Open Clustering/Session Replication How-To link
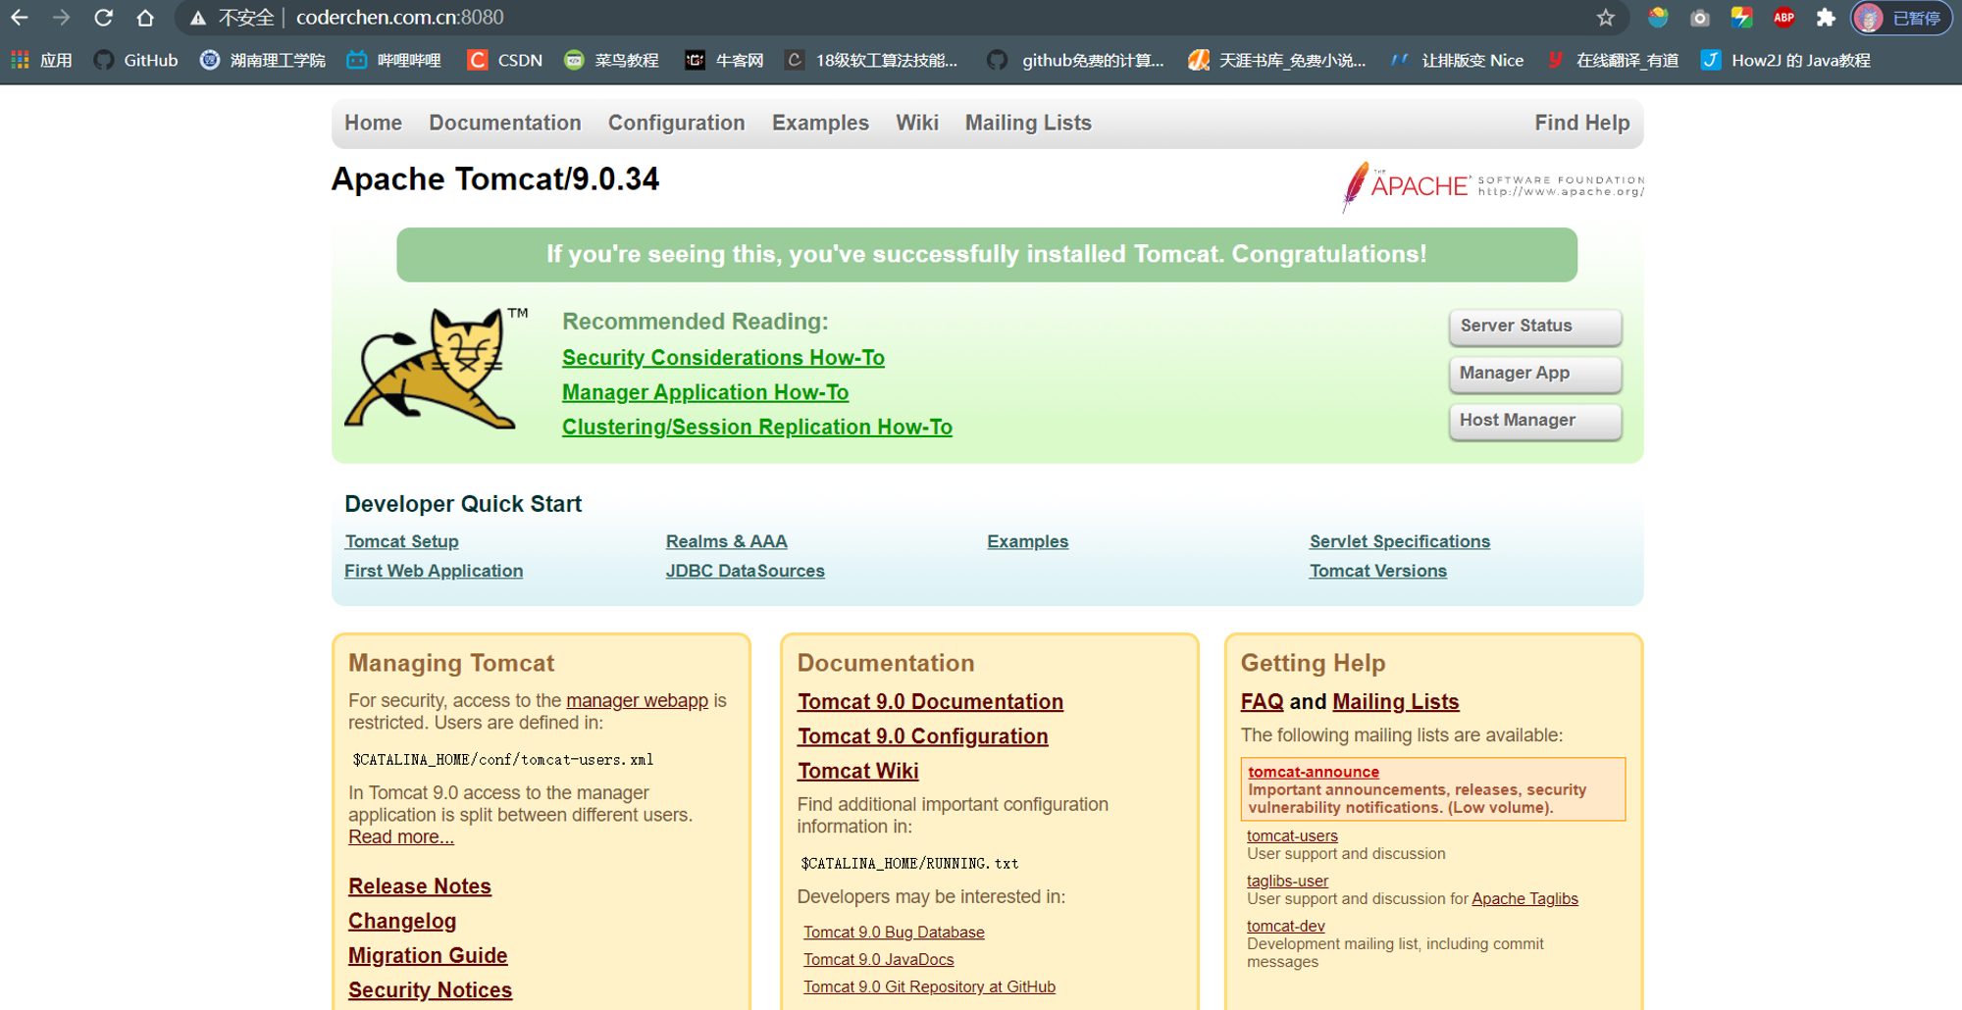Image resolution: width=1962 pixels, height=1010 pixels. click(x=757, y=427)
